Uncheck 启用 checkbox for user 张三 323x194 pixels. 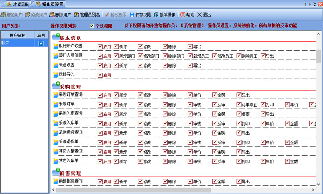click(41, 43)
